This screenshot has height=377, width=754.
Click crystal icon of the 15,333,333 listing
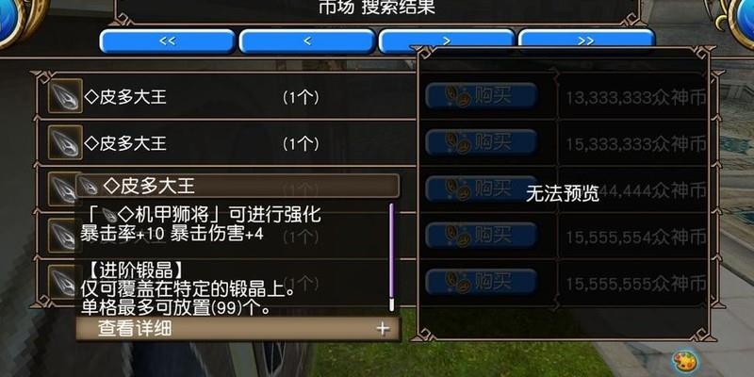(65, 142)
